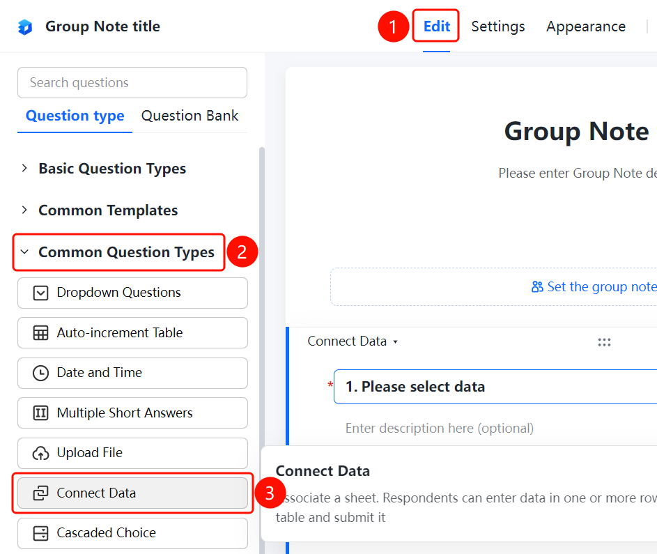Viewport: 657px width, 554px height.
Task: Click the optional description field
Action: click(x=440, y=429)
